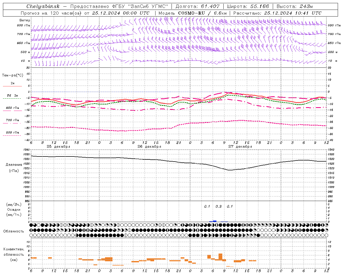Click the 'Td 2м' dew point legend label
Viewport: 342px width, 273px height.
pyautogui.click(x=13, y=95)
